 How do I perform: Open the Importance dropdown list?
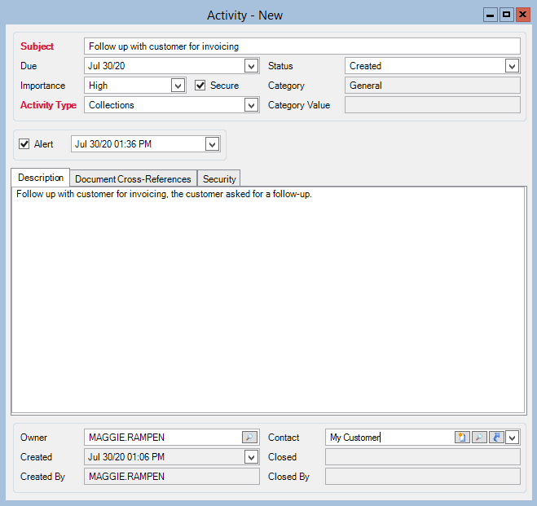pos(178,86)
